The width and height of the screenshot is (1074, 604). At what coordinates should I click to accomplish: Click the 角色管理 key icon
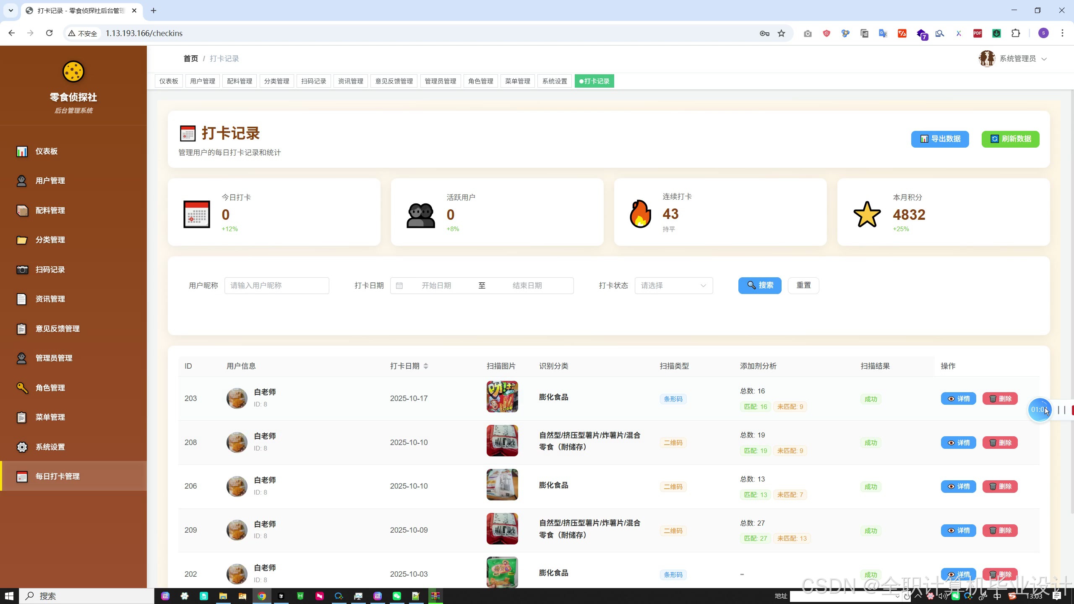[x=22, y=388]
